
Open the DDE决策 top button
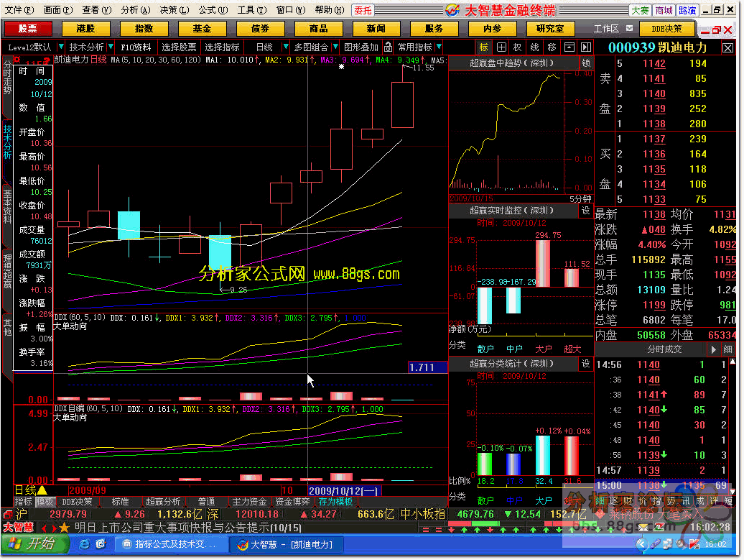[666, 29]
